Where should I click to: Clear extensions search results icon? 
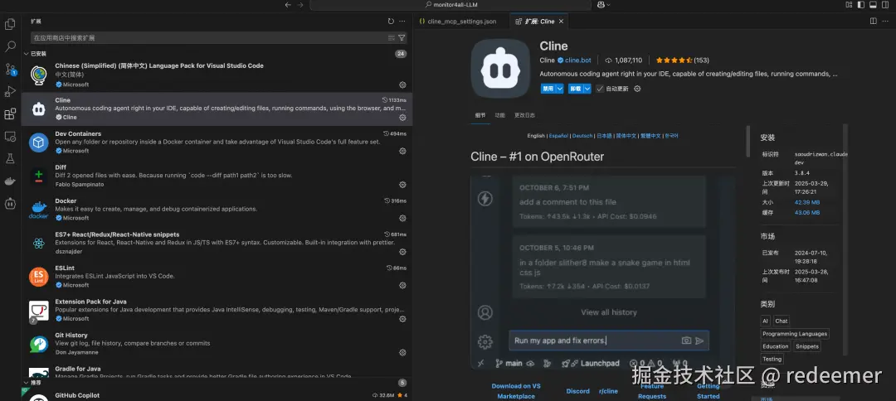[392, 37]
